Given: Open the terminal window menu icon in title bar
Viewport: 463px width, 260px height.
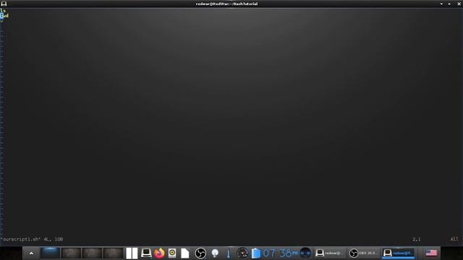Looking at the screenshot, I should pos(4,4).
